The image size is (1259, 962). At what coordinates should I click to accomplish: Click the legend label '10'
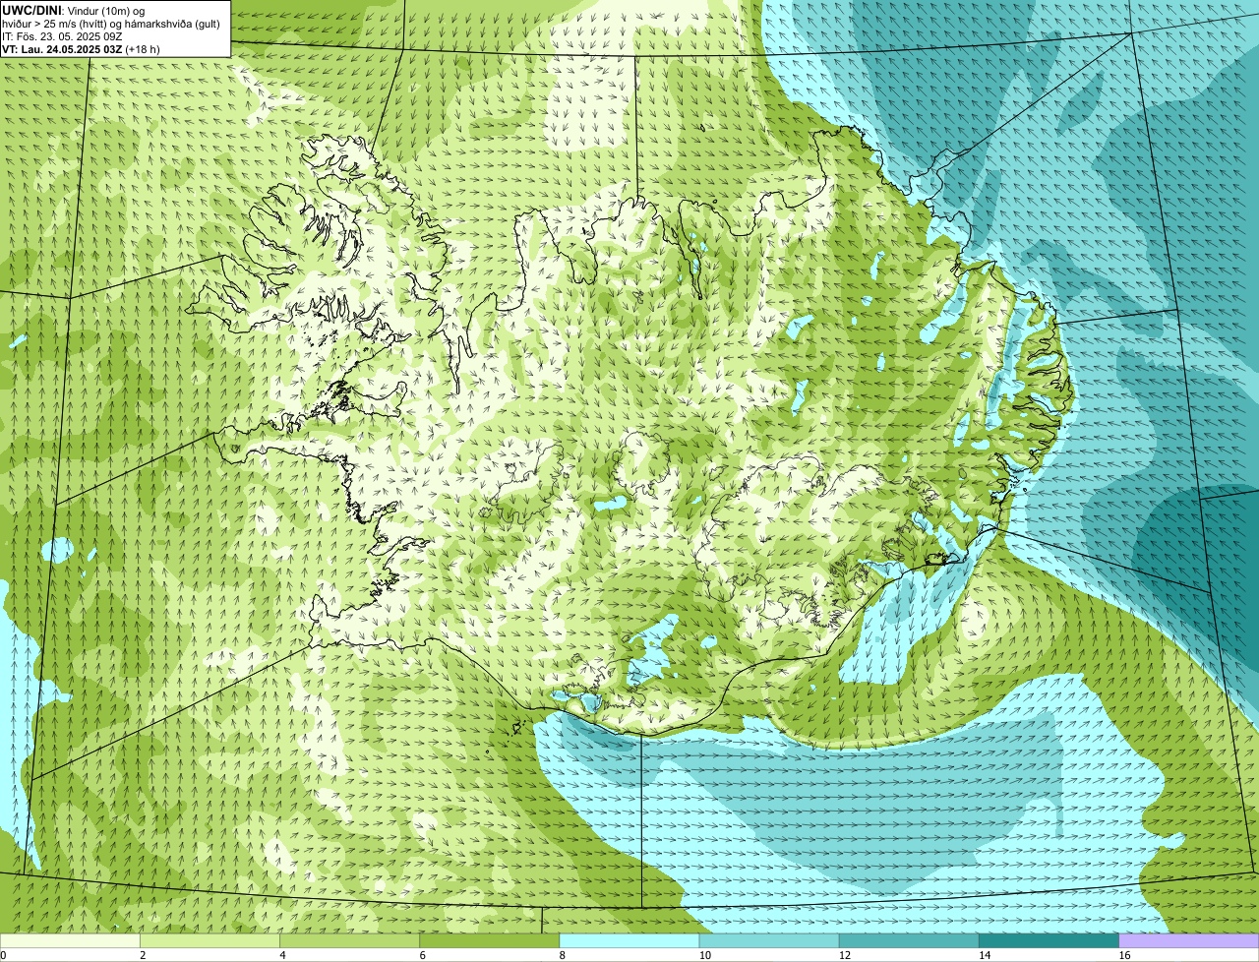pos(704,955)
